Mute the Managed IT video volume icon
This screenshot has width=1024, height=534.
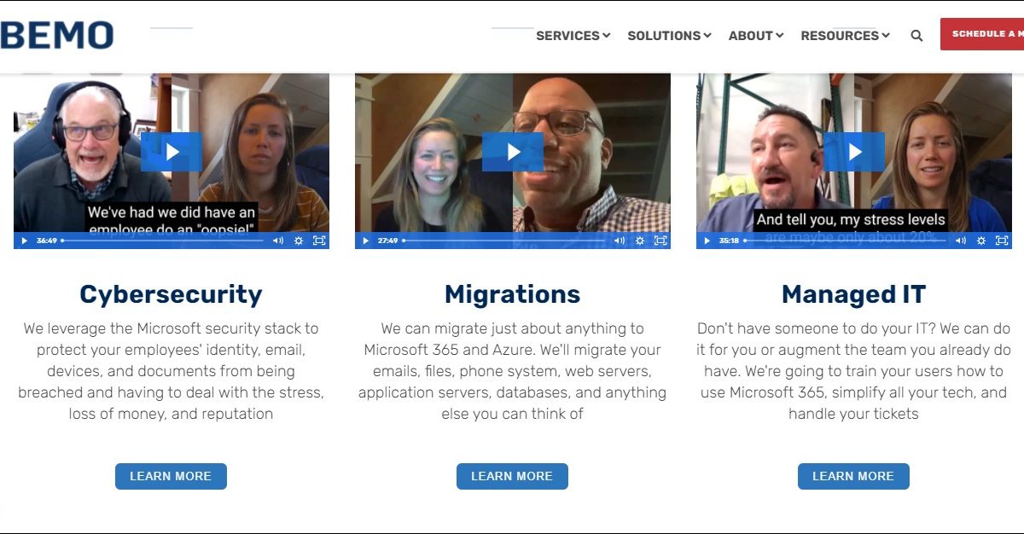pos(961,241)
